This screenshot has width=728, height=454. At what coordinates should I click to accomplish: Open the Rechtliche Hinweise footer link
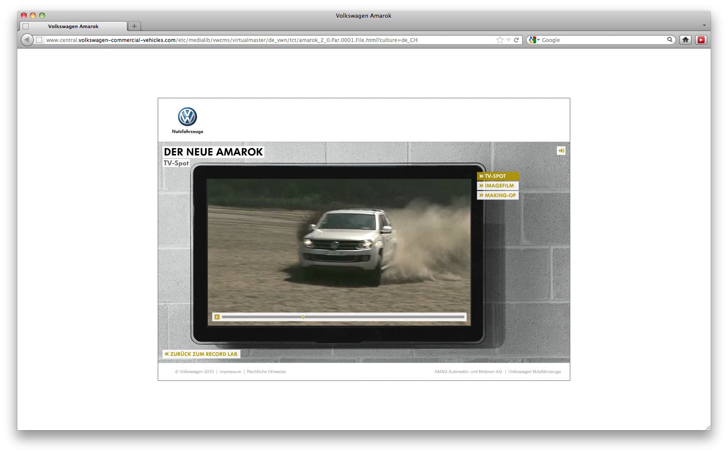pyautogui.click(x=266, y=372)
